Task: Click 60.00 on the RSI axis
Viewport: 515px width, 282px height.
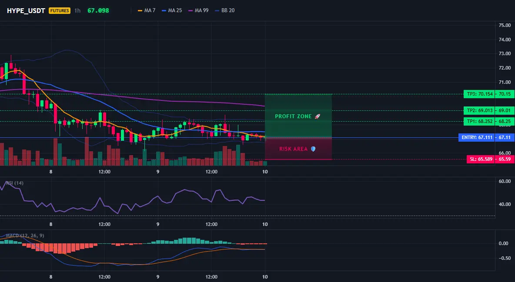Action: (x=505, y=181)
